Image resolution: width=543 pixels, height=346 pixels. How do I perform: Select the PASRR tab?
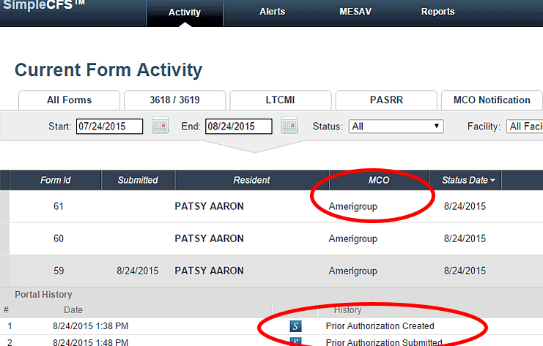point(385,100)
